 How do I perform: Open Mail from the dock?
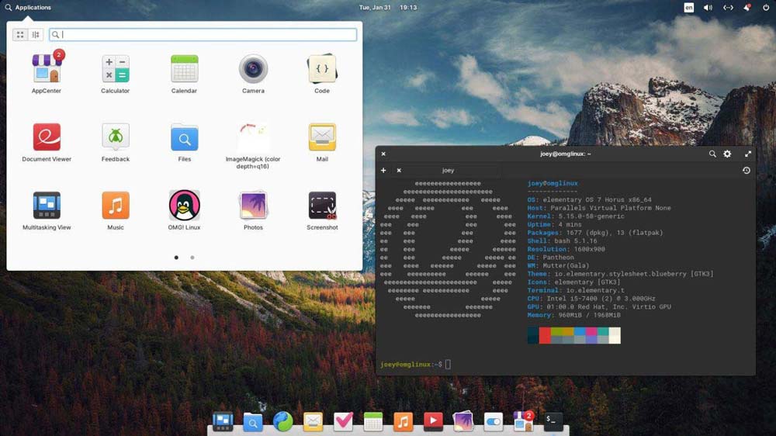point(313,422)
